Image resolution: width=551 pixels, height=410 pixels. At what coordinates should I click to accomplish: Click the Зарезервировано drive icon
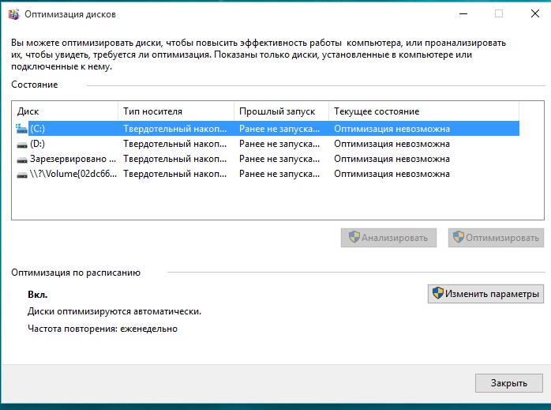tap(21, 159)
